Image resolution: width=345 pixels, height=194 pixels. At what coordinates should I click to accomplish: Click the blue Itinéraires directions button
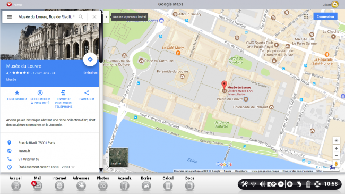click(x=90, y=60)
